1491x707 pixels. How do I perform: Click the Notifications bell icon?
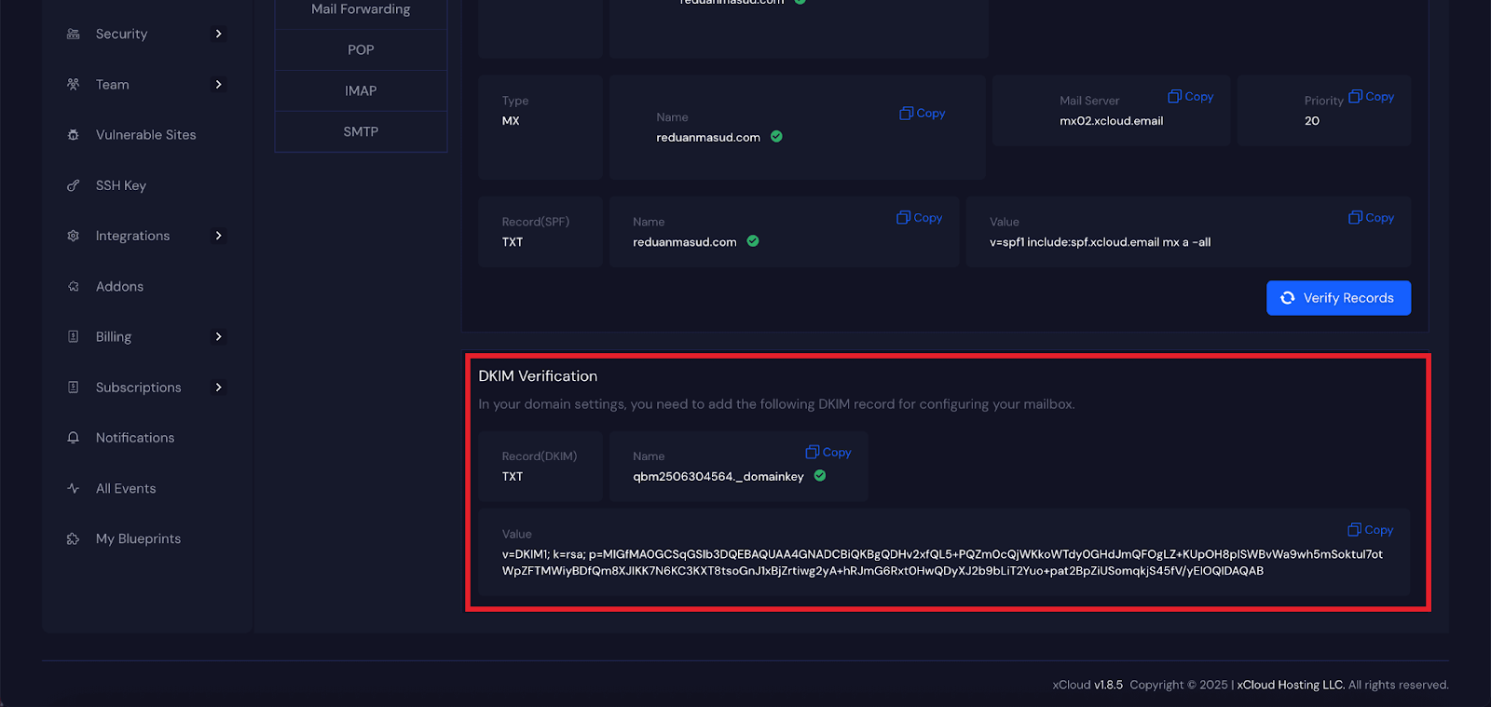coord(73,438)
